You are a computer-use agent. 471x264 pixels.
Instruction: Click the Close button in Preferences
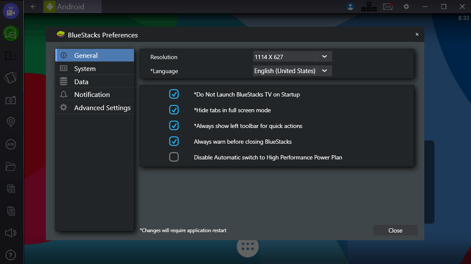(395, 230)
